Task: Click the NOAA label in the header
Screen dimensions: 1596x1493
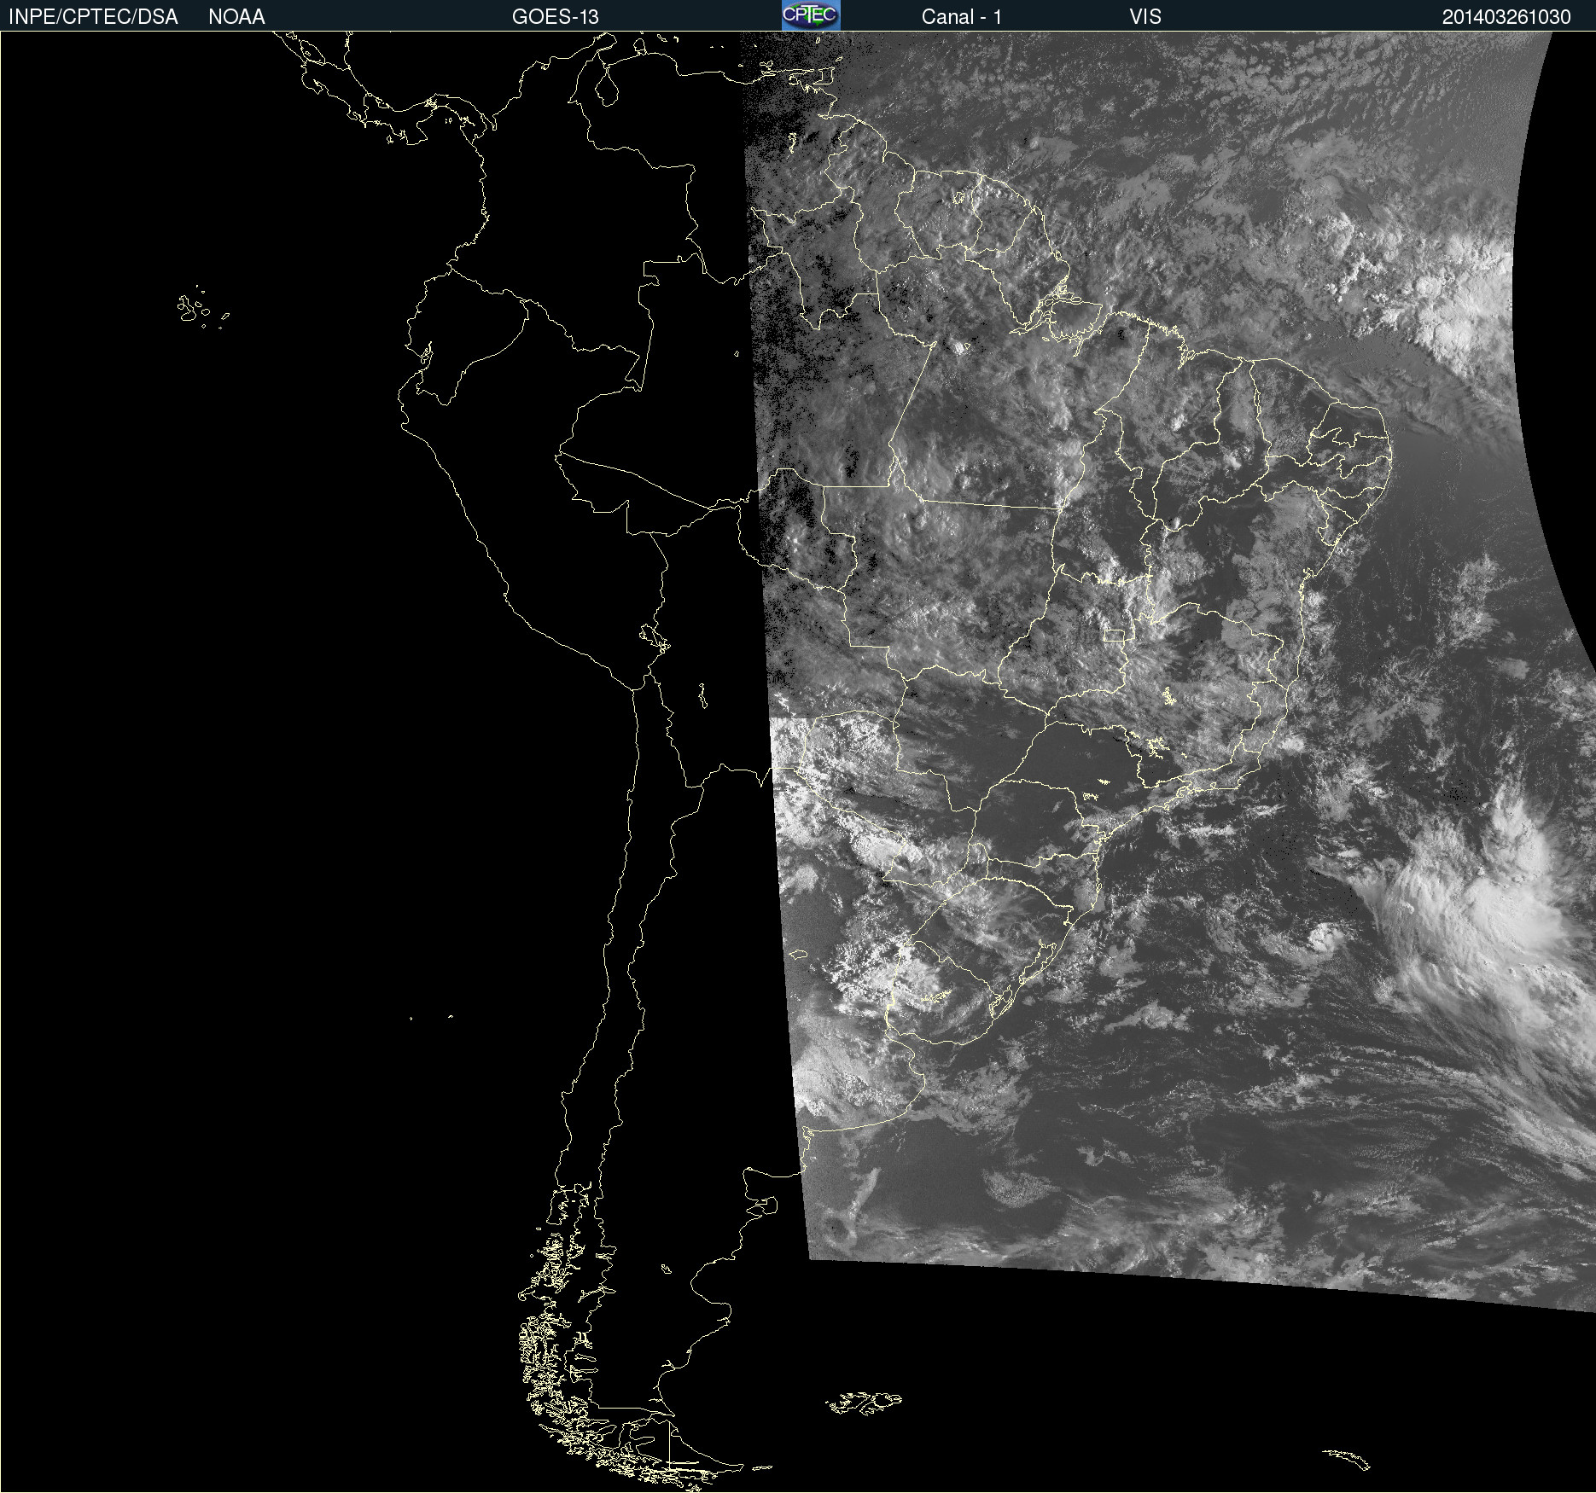Action: pyautogui.click(x=236, y=17)
